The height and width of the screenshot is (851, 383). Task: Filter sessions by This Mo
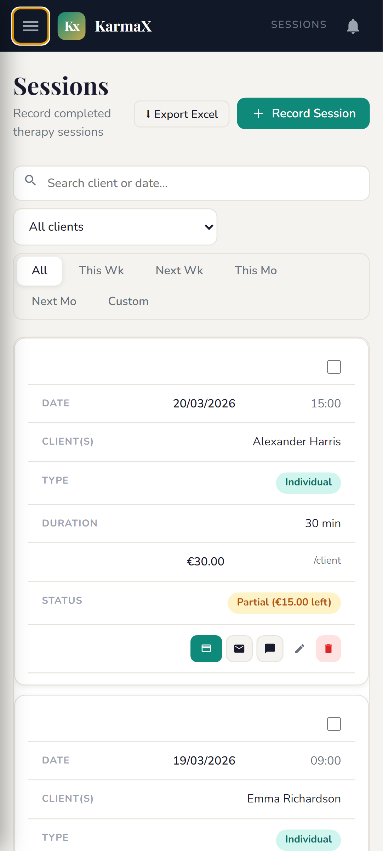click(x=256, y=270)
